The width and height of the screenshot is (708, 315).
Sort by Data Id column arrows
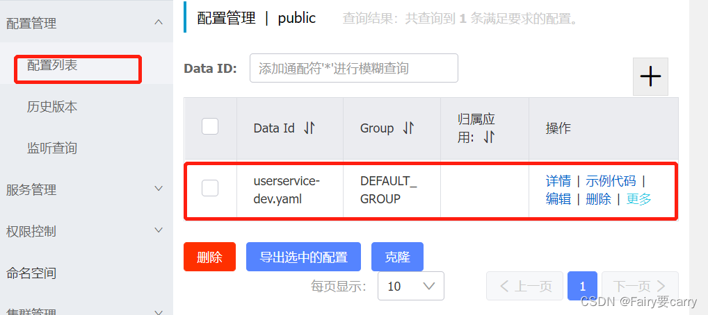[x=309, y=128]
